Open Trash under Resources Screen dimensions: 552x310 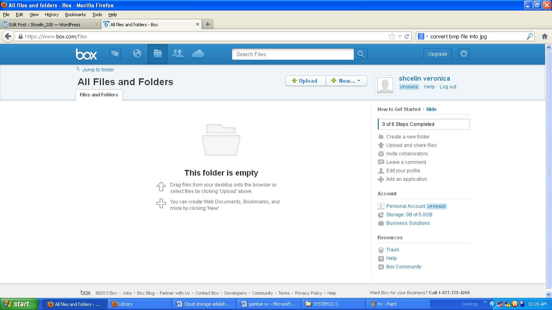click(x=392, y=249)
